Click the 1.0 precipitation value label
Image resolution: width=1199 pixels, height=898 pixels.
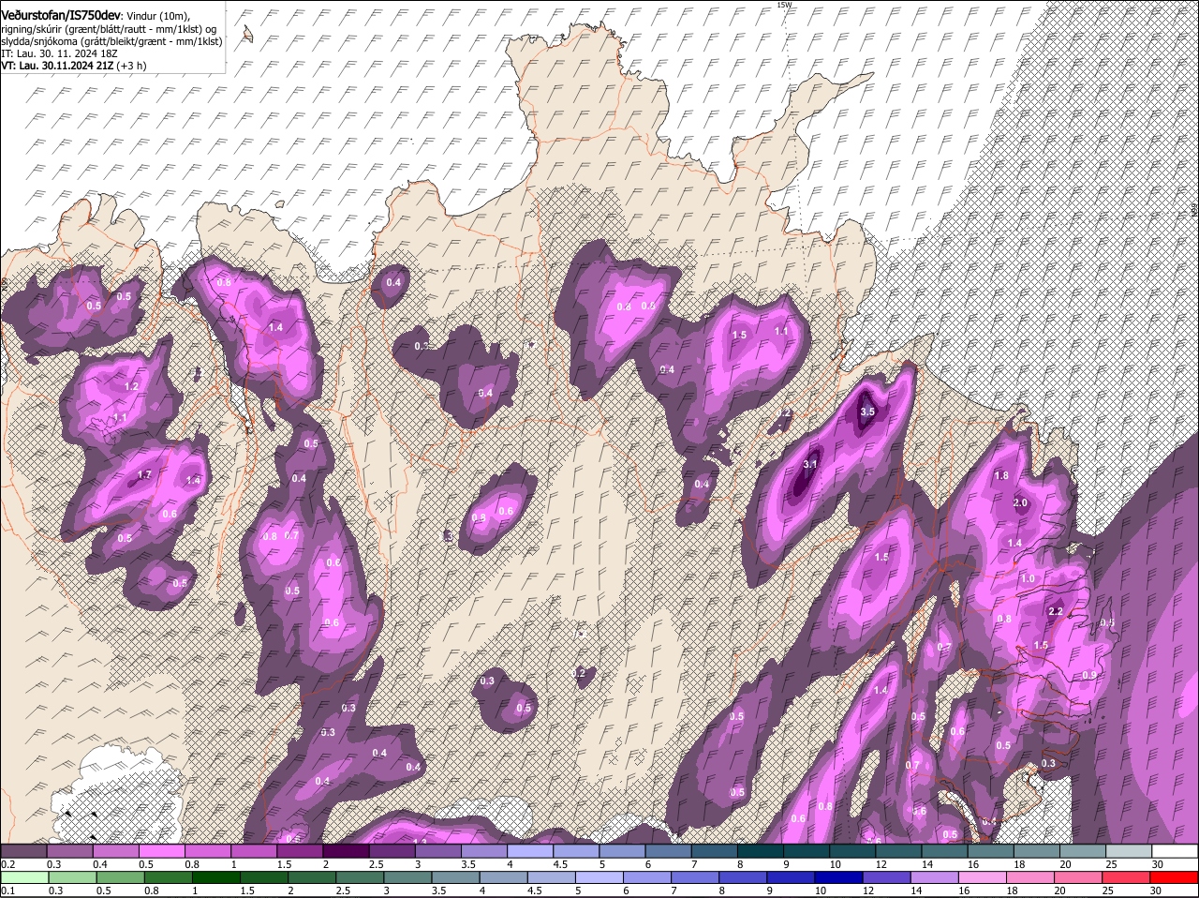pos(1028,579)
